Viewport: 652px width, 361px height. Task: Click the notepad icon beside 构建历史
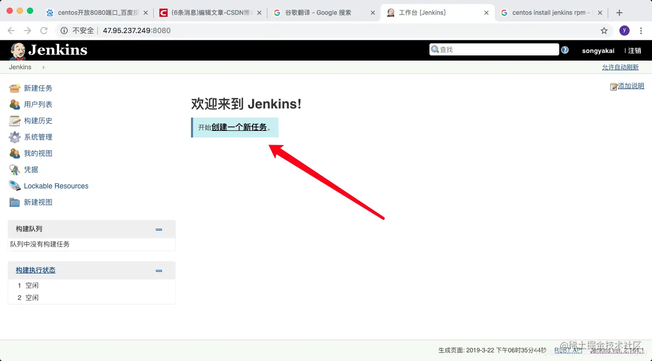point(15,121)
